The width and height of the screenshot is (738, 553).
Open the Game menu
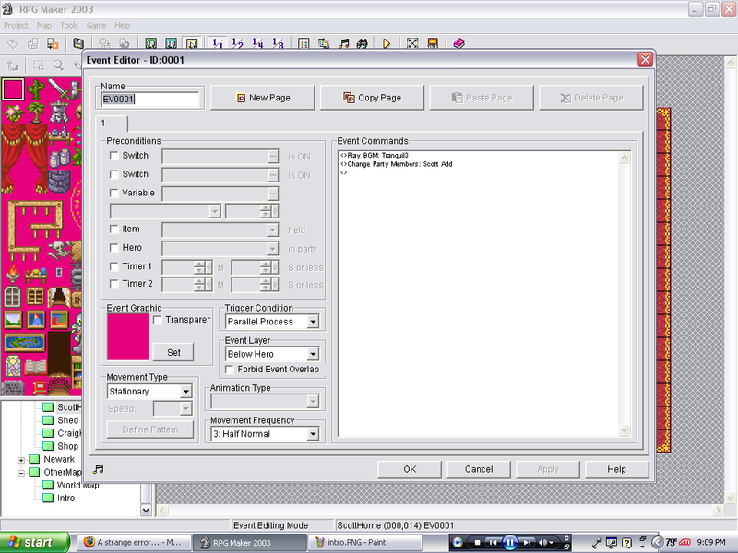pyautogui.click(x=97, y=26)
